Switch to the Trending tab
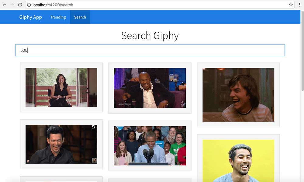Screen dimensions: 304x182 pos(58,17)
